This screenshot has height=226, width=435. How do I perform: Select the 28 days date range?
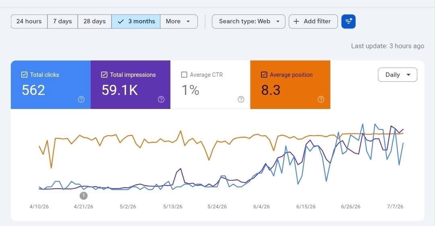pos(95,21)
